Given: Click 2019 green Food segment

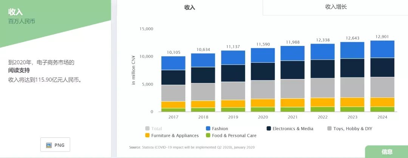Looking at the screenshot, I should click(233, 109).
